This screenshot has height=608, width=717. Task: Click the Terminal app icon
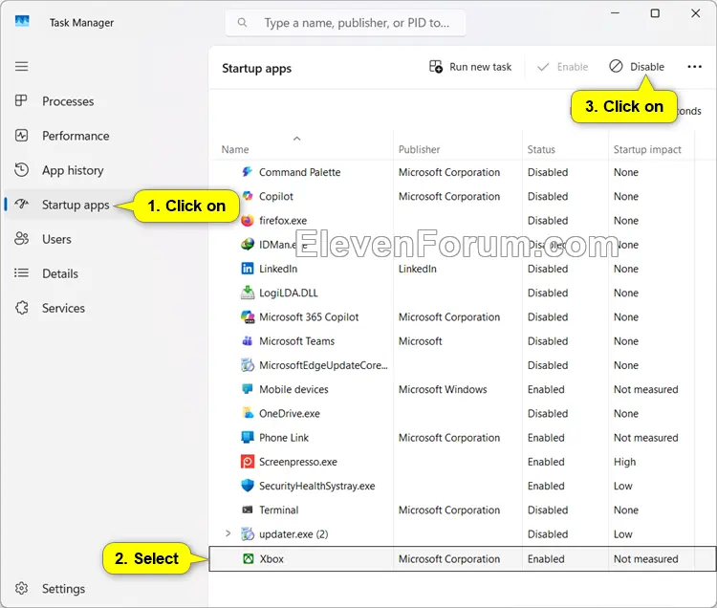point(248,510)
